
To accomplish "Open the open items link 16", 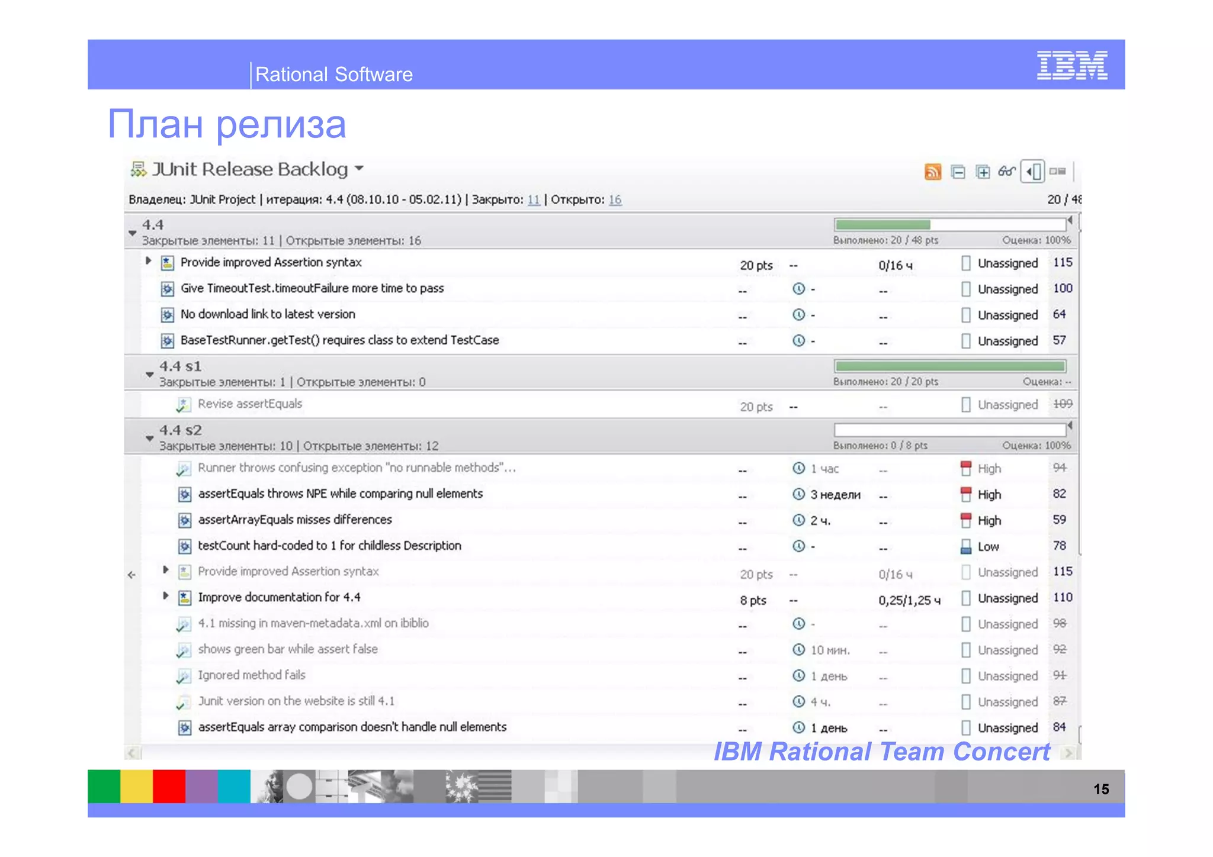I will [615, 200].
